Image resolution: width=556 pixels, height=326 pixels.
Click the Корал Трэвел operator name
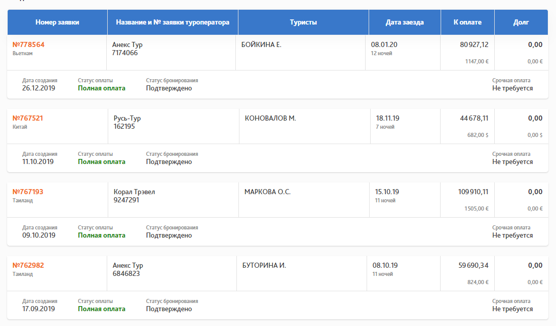(134, 192)
